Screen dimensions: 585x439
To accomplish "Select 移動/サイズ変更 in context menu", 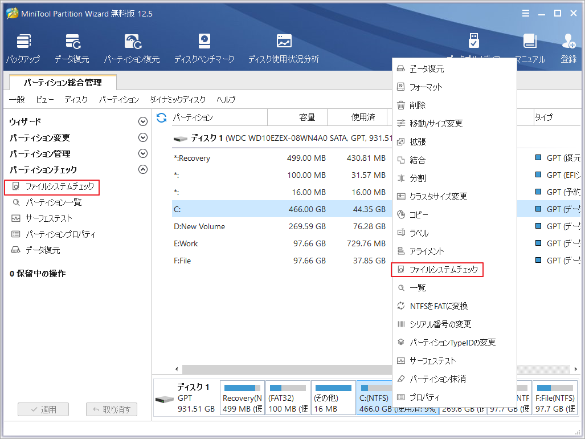I will coord(455,124).
